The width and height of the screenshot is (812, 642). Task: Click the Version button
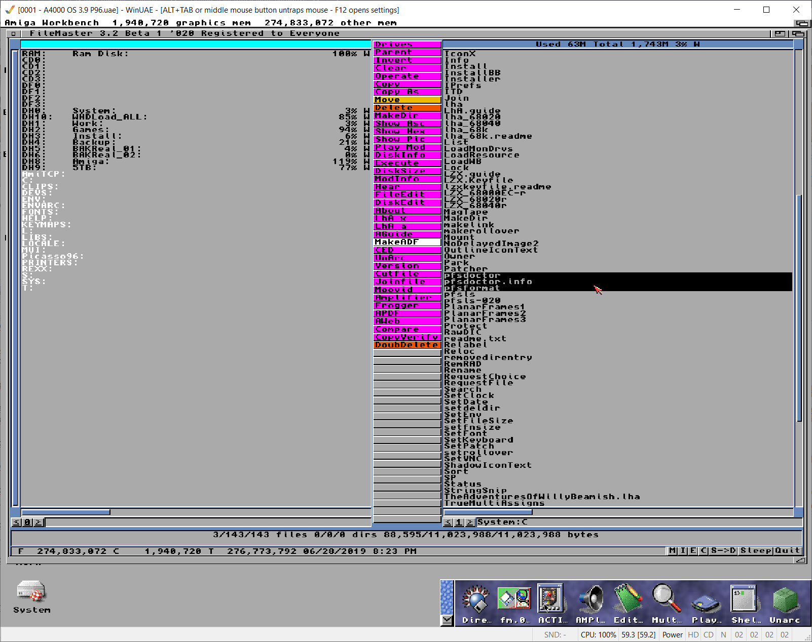tap(407, 266)
